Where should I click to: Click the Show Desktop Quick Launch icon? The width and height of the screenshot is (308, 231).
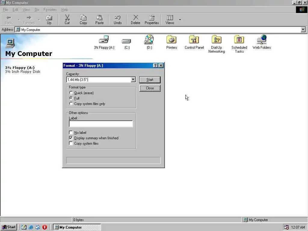(24, 227)
